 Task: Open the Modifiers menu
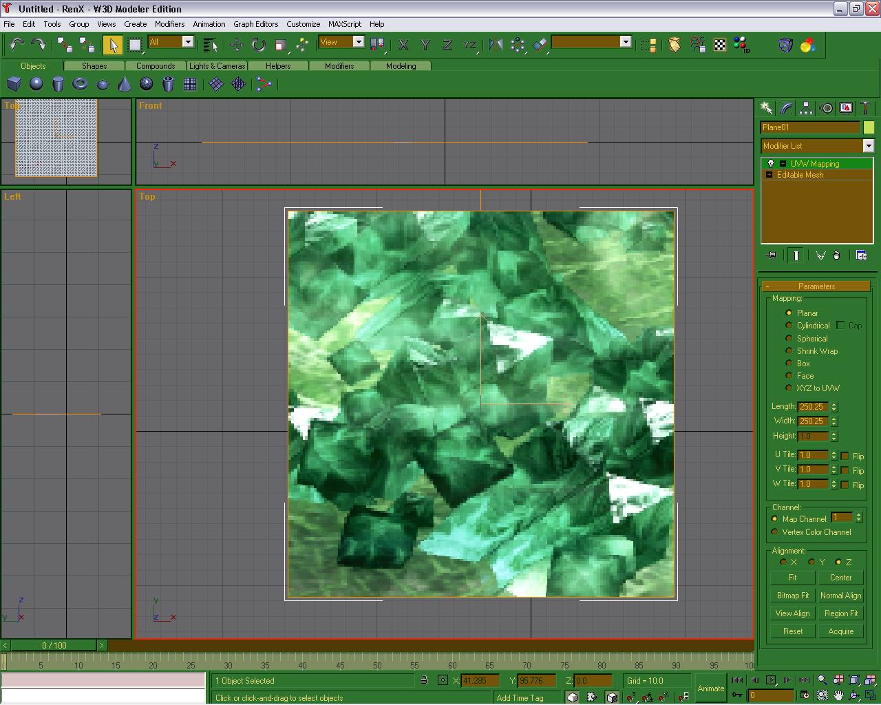click(x=169, y=24)
